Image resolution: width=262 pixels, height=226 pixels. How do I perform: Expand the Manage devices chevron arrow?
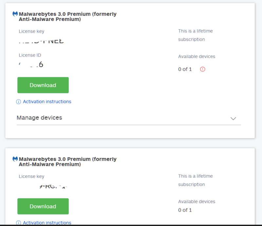click(233, 118)
